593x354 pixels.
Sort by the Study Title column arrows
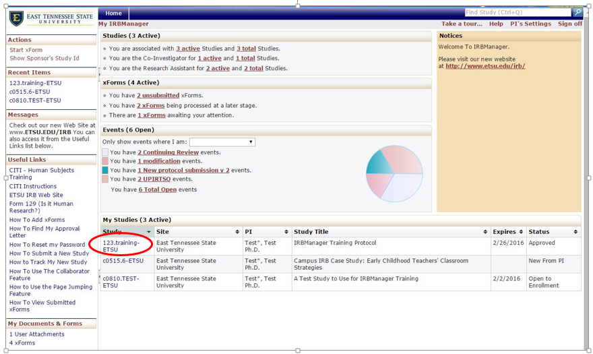485,232
